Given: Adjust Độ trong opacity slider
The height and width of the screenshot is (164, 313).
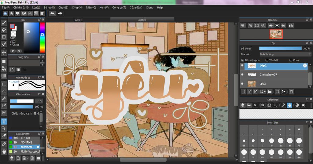Looking at the screenshot, I should tap(280, 49).
